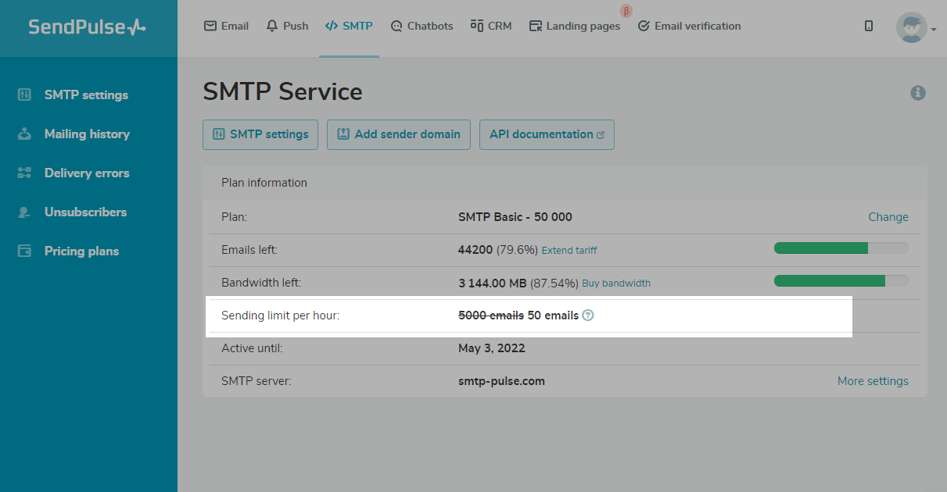Open the user avatar menu
This screenshot has height=492, width=947.
click(915, 27)
